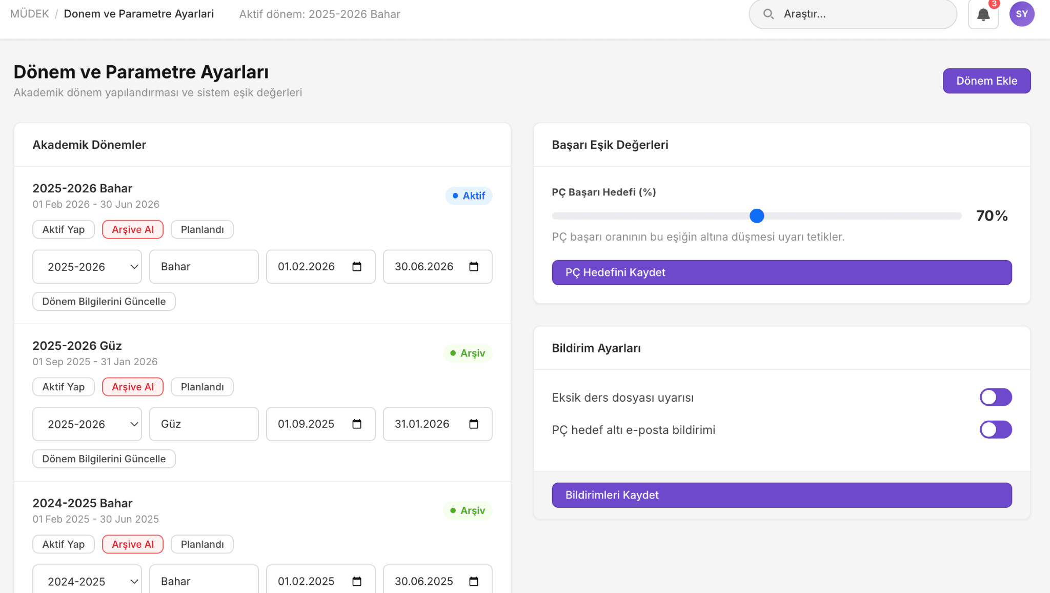Viewport: 1050px width, 593px height.
Task: Update 2025-2026 Bahar with Dönem Bilgilerini Güncelle
Action: coord(104,302)
